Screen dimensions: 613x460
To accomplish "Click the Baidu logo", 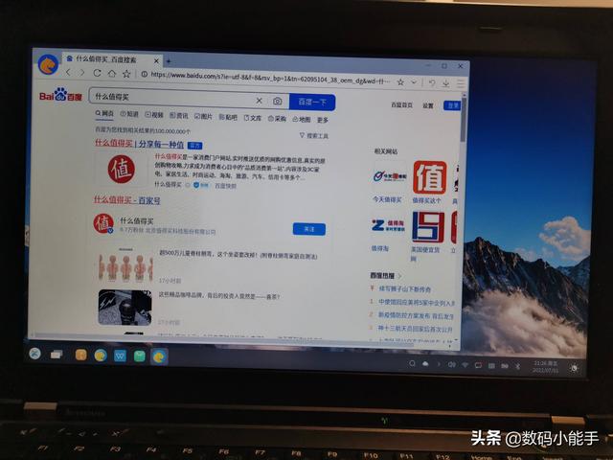I will (x=60, y=95).
